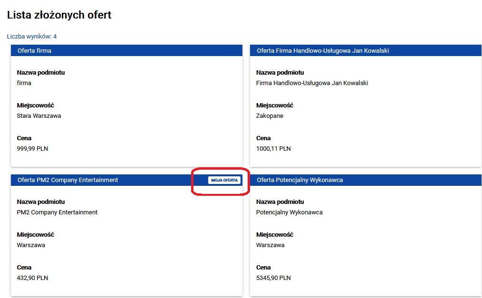Viewport: 482px width, 298px height.
Task: Click entity name 'firma' in first card
Action: [x=24, y=83]
